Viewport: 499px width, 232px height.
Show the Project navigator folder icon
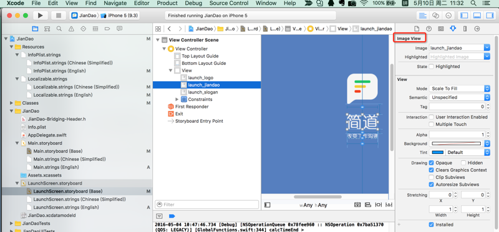35,29
